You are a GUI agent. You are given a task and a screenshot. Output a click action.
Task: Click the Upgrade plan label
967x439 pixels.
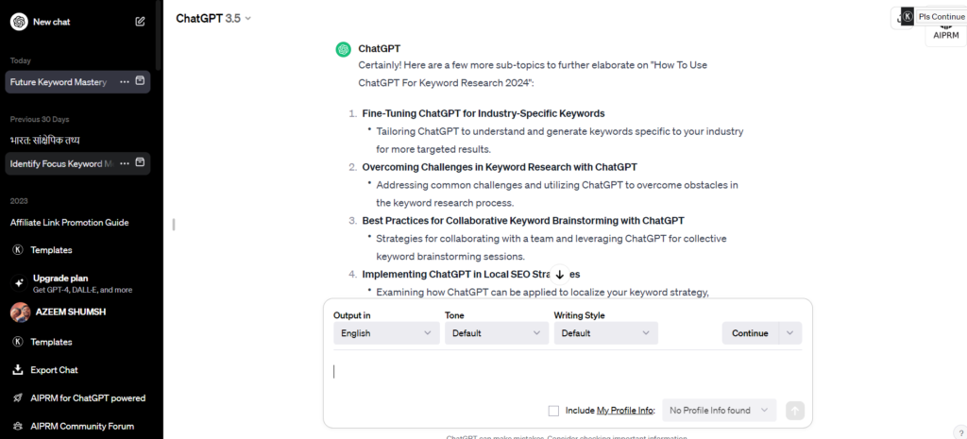(x=60, y=279)
